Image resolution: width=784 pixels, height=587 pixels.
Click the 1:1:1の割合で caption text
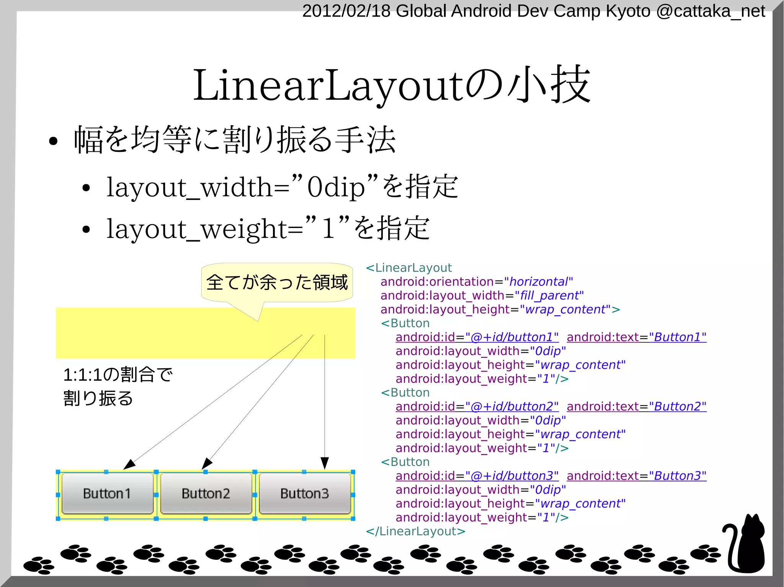(118, 374)
